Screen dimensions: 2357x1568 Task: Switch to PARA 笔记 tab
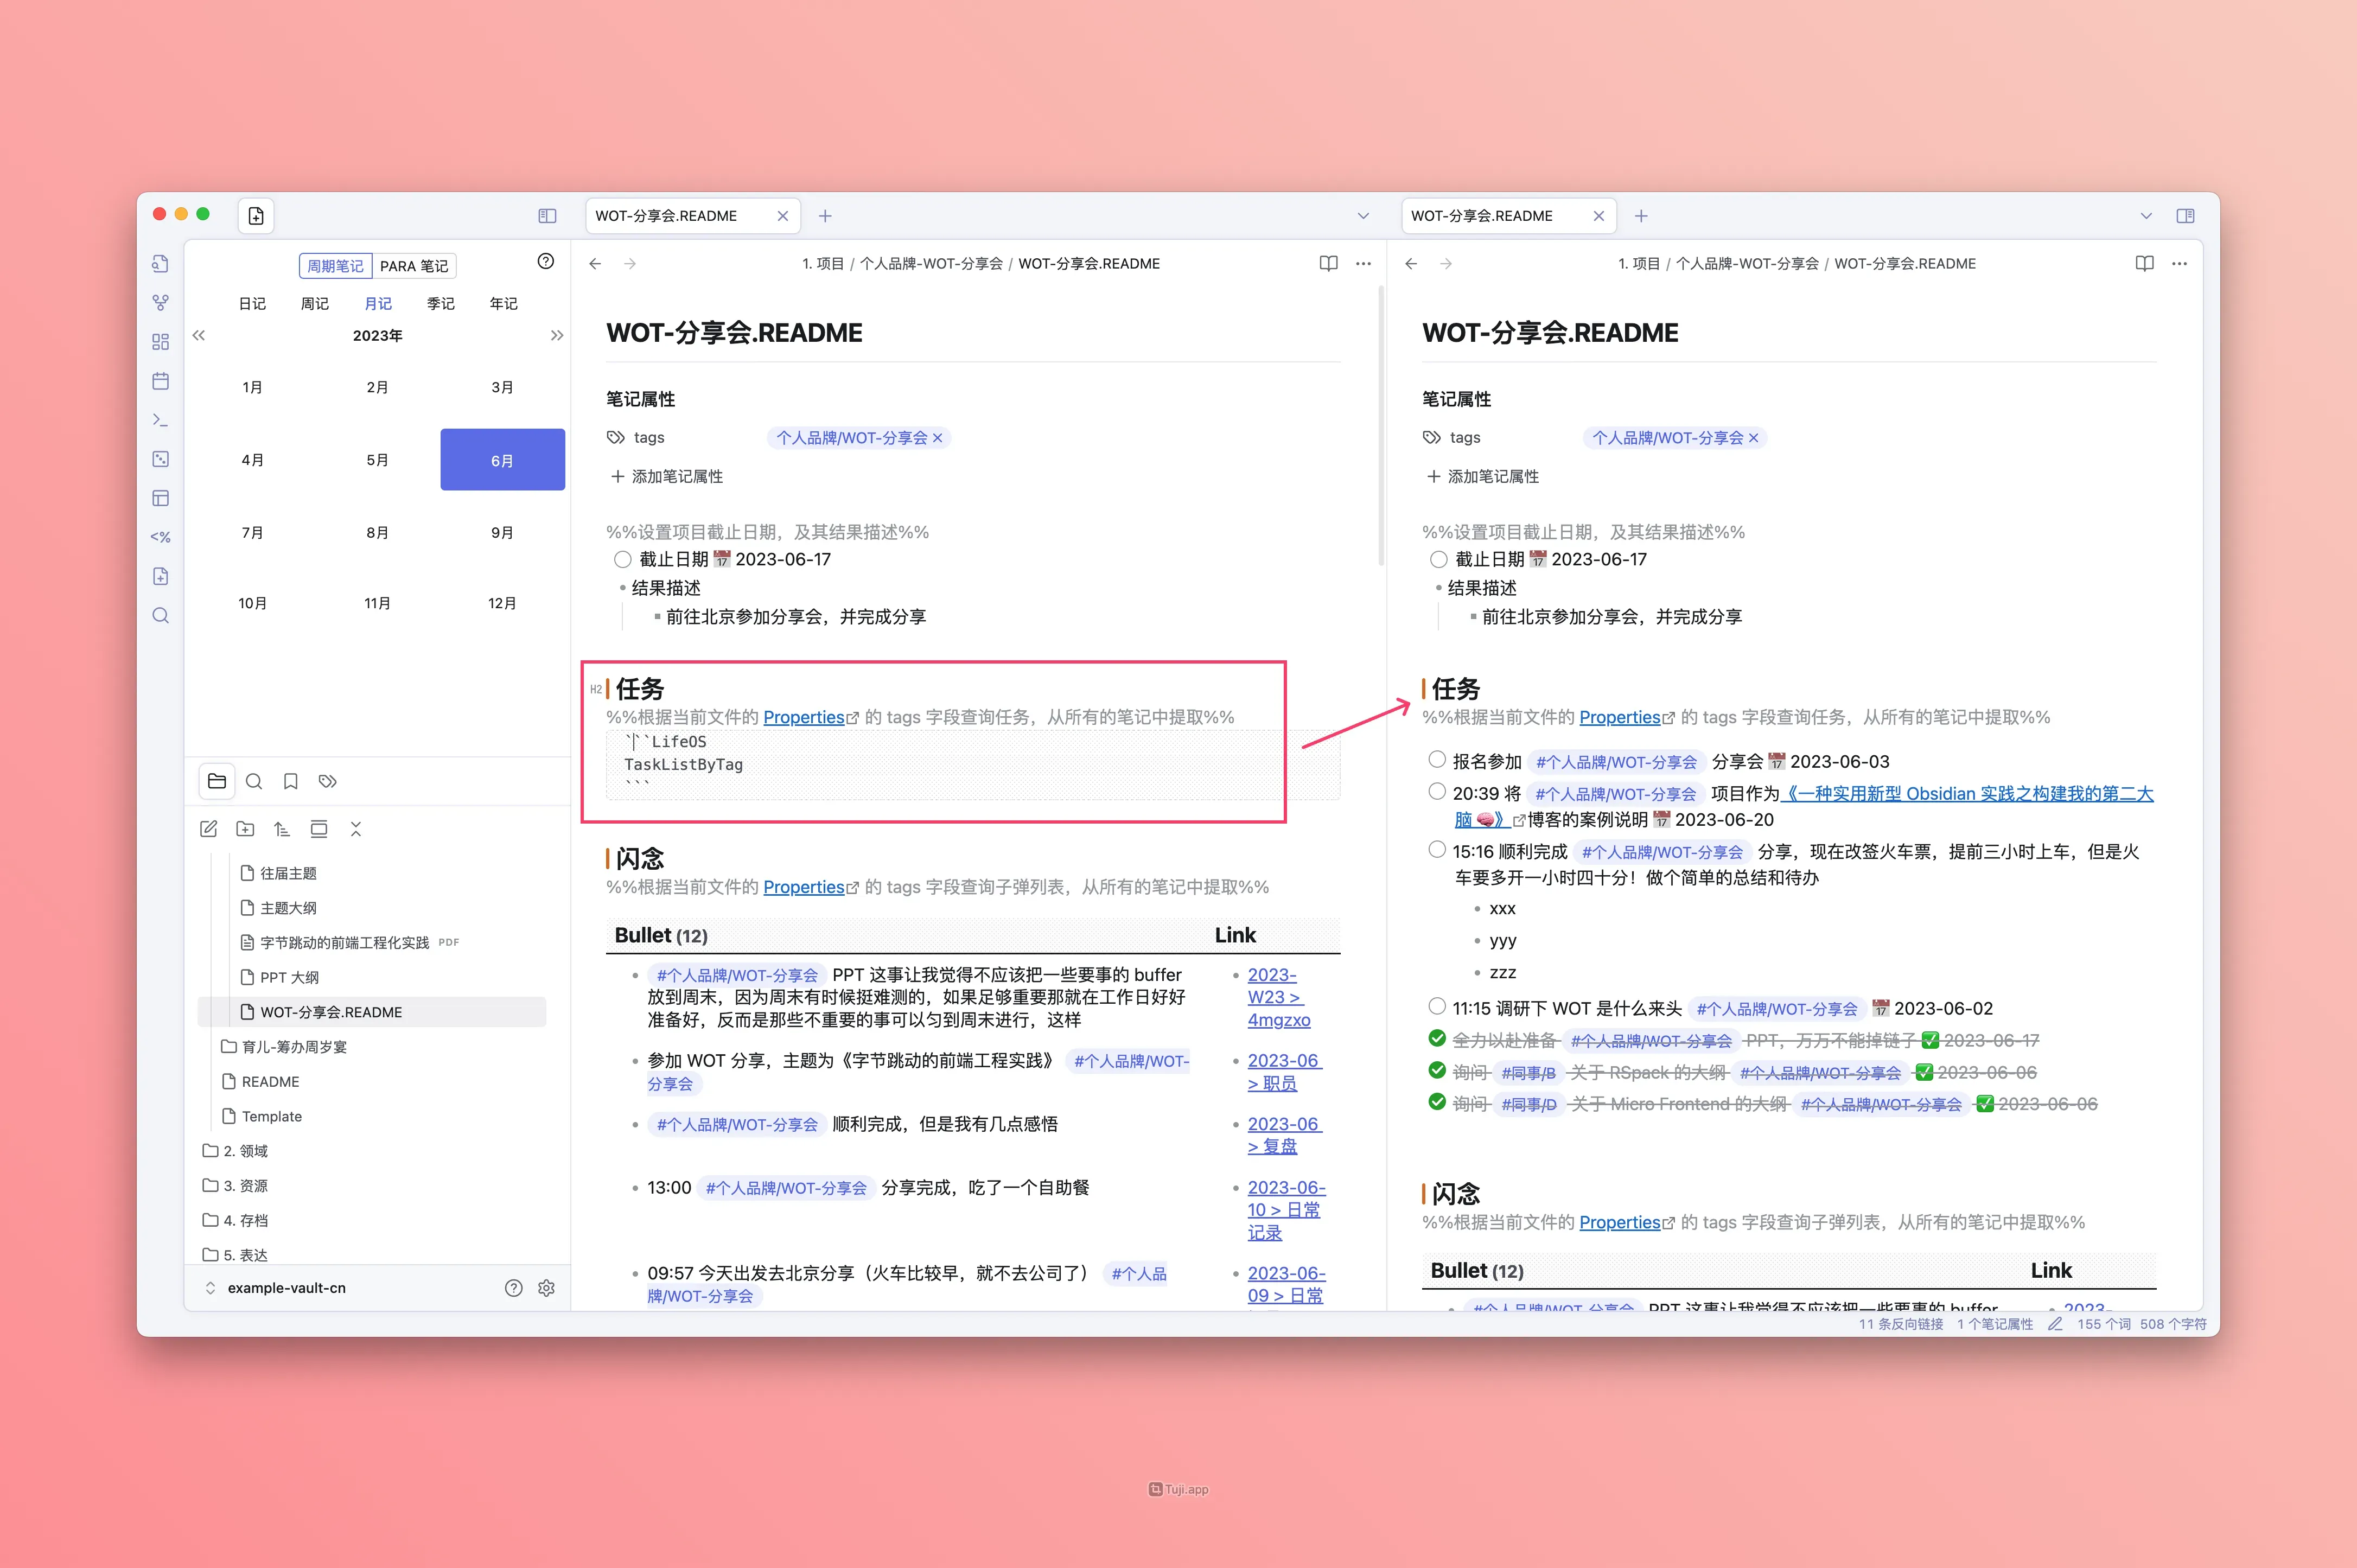(414, 266)
